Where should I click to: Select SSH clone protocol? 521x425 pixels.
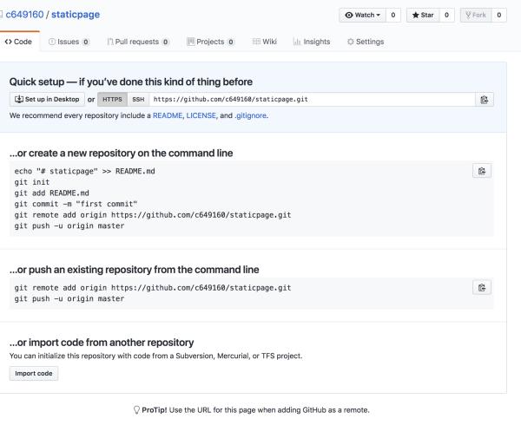138,99
